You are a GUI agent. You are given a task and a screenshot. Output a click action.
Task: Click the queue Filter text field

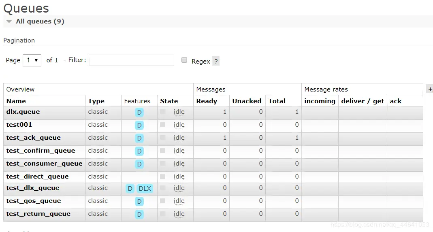coord(131,60)
